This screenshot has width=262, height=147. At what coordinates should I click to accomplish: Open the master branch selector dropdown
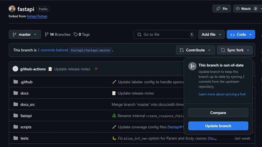pyautogui.click(x=25, y=34)
